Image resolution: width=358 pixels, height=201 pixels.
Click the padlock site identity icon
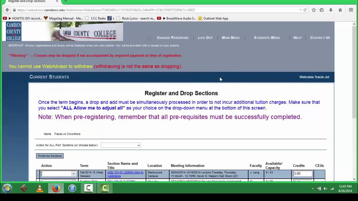[x=14, y=10]
